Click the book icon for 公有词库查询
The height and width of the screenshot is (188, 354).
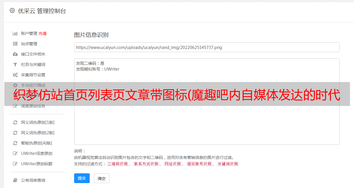(x=15, y=180)
